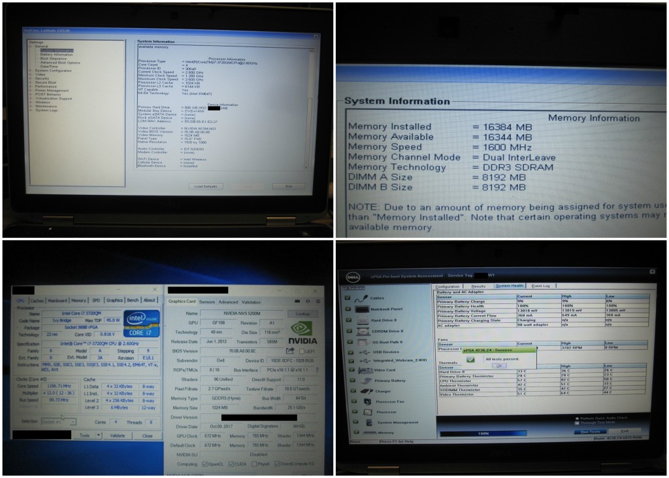Click the Intel Core i7 logo in CPU-Z
The height and width of the screenshot is (478, 669).
pos(142,324)
